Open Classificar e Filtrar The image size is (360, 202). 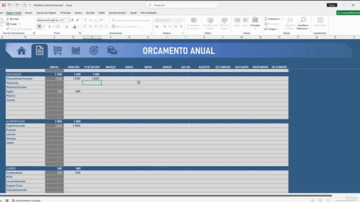click(x=290, y=24)
